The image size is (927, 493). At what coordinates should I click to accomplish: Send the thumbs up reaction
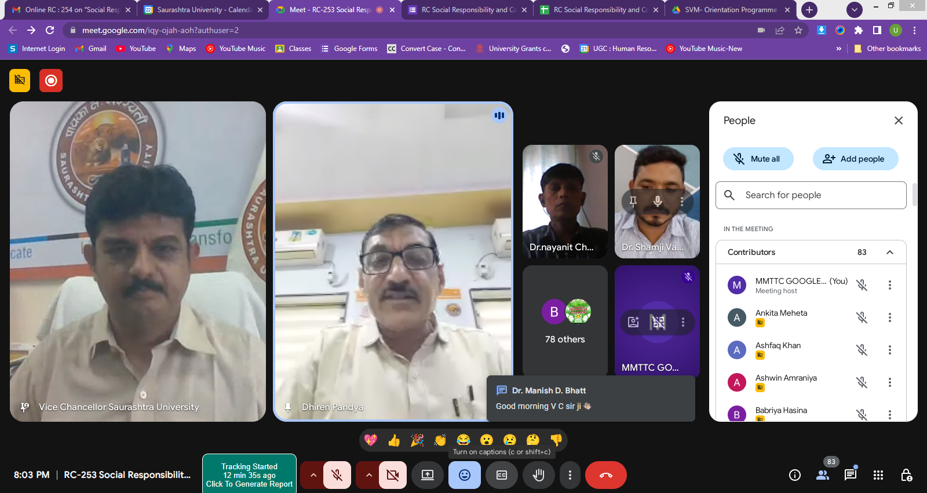click(x=394, y=440)
